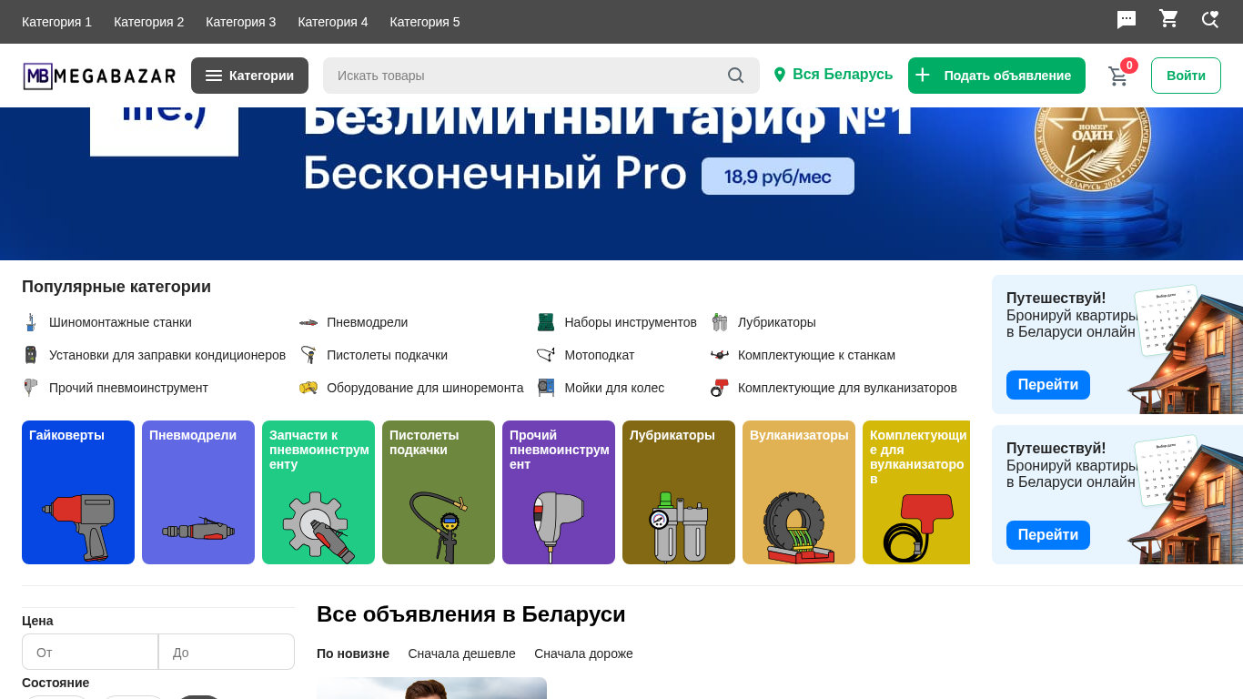
Task: Go to Категория 1 in top bar
Action: [56, 22]
